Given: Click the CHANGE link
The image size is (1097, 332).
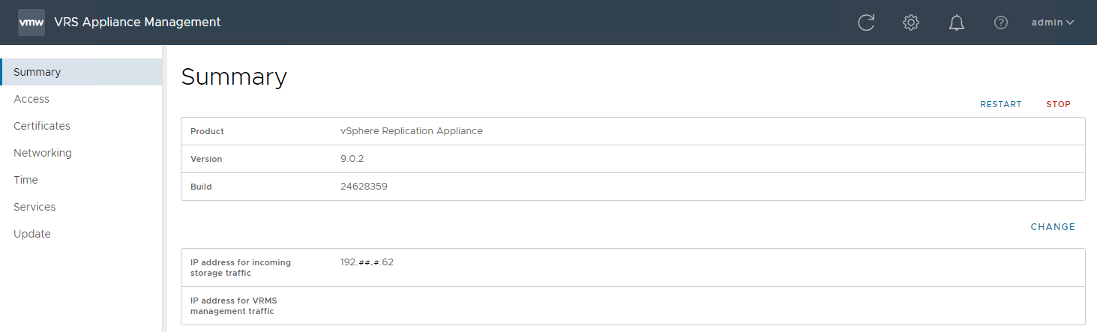Looking at the screenshot, I should click(x=1053, y=227).
